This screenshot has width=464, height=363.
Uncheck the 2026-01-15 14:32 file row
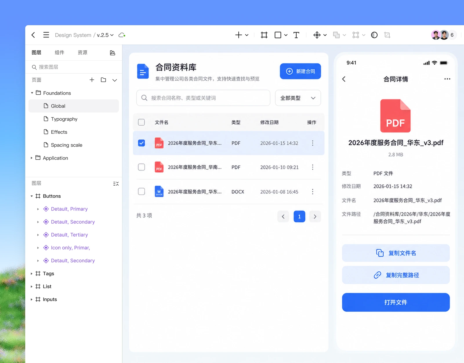[142, 143]
